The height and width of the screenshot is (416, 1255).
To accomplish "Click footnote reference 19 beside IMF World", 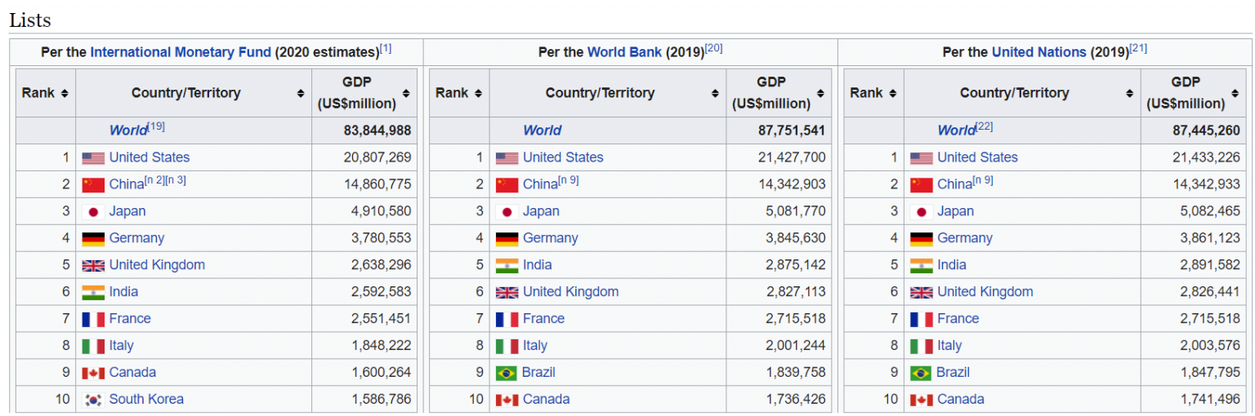I will (x=157, y=126).
